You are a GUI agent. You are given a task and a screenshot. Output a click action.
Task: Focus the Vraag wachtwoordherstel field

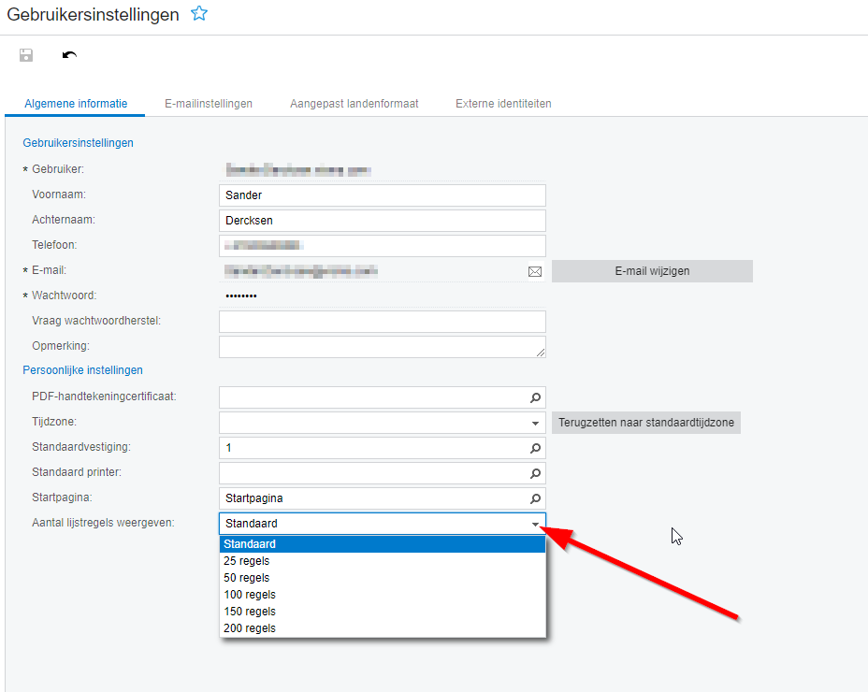point(382,322)
